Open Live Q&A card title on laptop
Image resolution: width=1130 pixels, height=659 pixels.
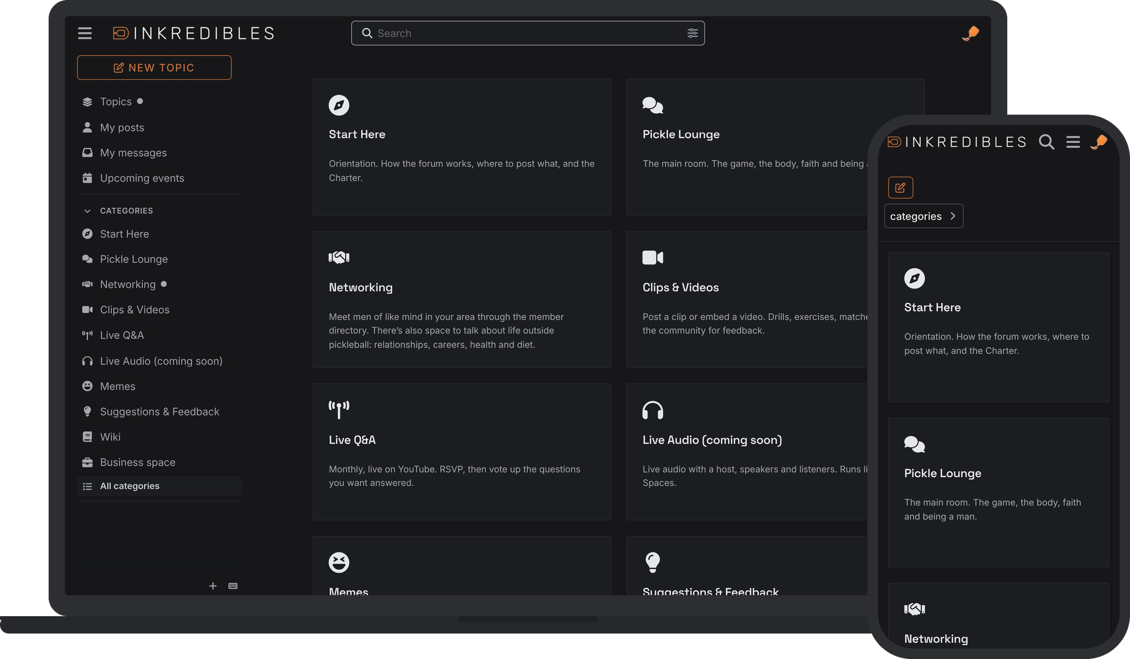point(352,440)
